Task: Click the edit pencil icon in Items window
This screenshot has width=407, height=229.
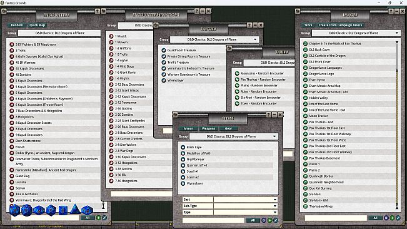Action: pyautogui.click(x=276, y=220)
